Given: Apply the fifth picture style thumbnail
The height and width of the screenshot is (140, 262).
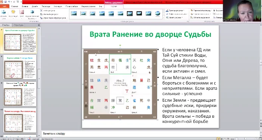Looking at the screenshot, I should [x=111, y=13].
